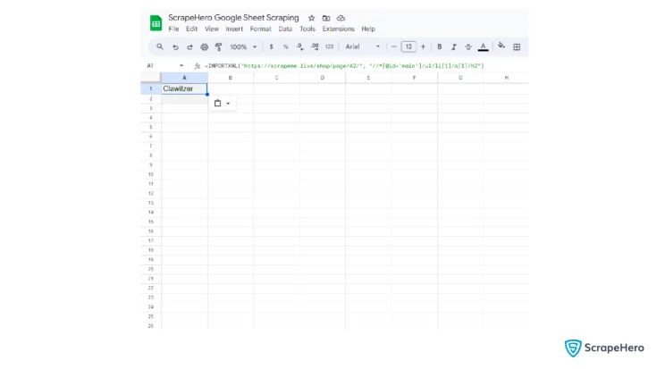Image resolution: width=665 pixels, height=369 pixels.
Task: Toggle strikethrough formatting
Action: click(x=468, y=47)
